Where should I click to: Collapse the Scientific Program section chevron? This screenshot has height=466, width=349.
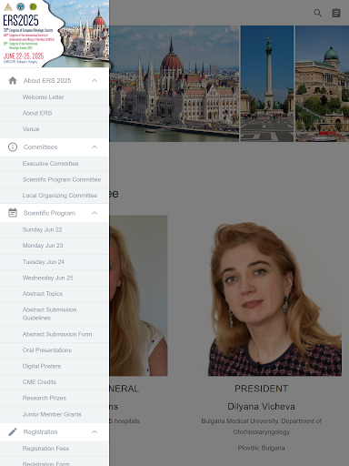95,213
